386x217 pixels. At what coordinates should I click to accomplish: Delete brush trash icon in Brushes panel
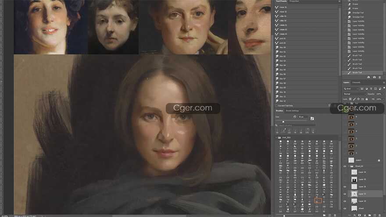click(335, 215)
